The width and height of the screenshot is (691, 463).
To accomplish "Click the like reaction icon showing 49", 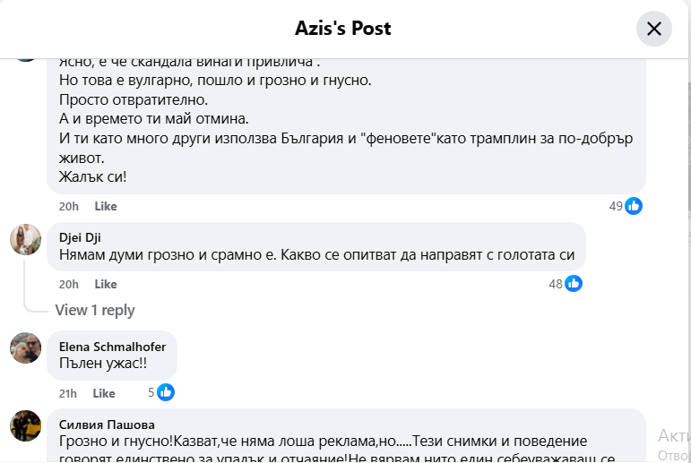I will click(x=634, y=206).
